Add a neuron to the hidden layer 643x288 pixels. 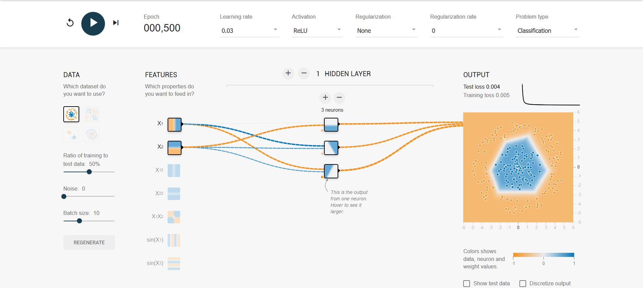coord(325,97)
